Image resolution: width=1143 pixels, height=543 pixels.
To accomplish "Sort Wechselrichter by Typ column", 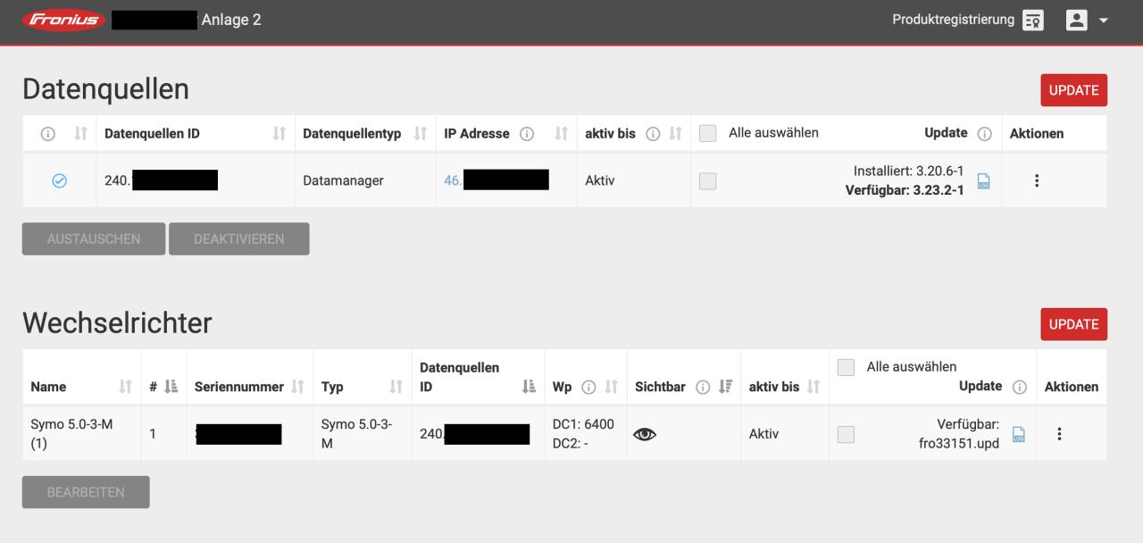I will coord(396,387).
